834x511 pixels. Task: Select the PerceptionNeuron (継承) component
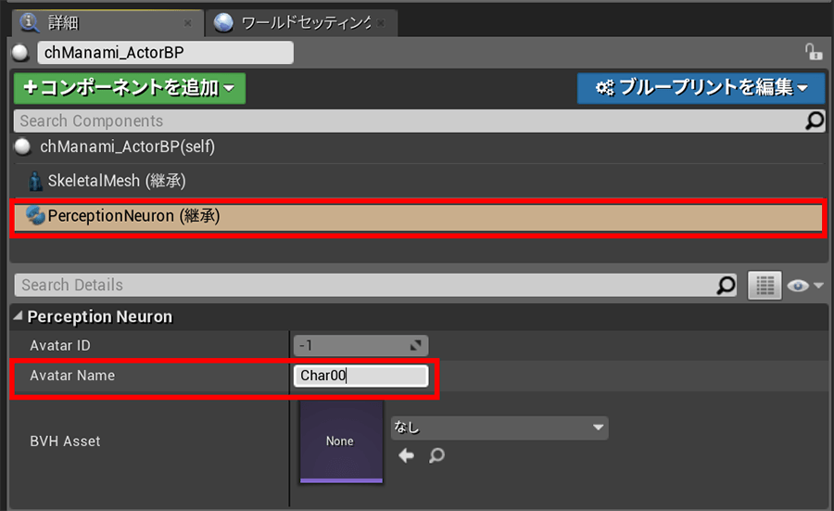418,216
